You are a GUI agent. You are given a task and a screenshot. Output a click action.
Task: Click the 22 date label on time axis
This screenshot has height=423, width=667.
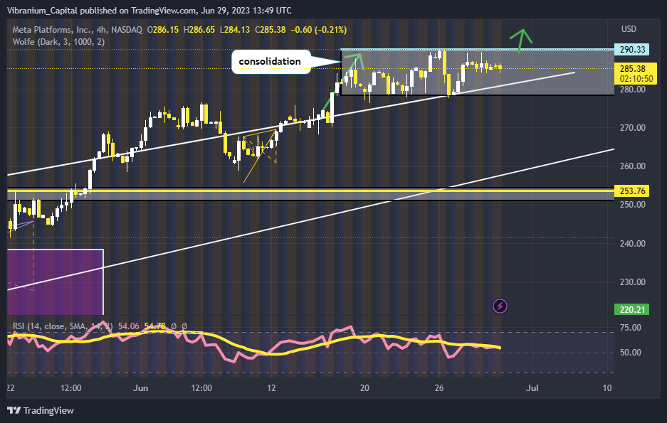(10, 387)
